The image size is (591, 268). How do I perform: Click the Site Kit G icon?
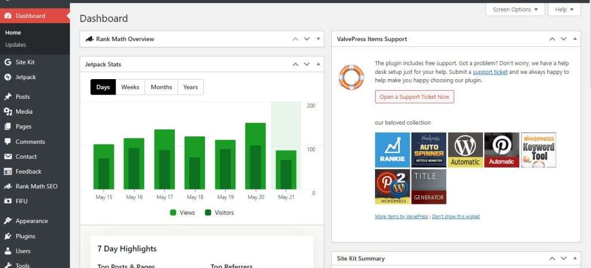point(8,62)
